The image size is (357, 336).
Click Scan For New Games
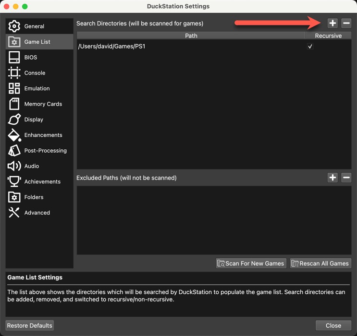tap(251, 264)
